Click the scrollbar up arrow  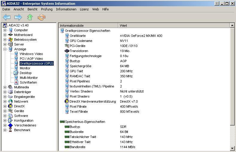click(232, 26)
